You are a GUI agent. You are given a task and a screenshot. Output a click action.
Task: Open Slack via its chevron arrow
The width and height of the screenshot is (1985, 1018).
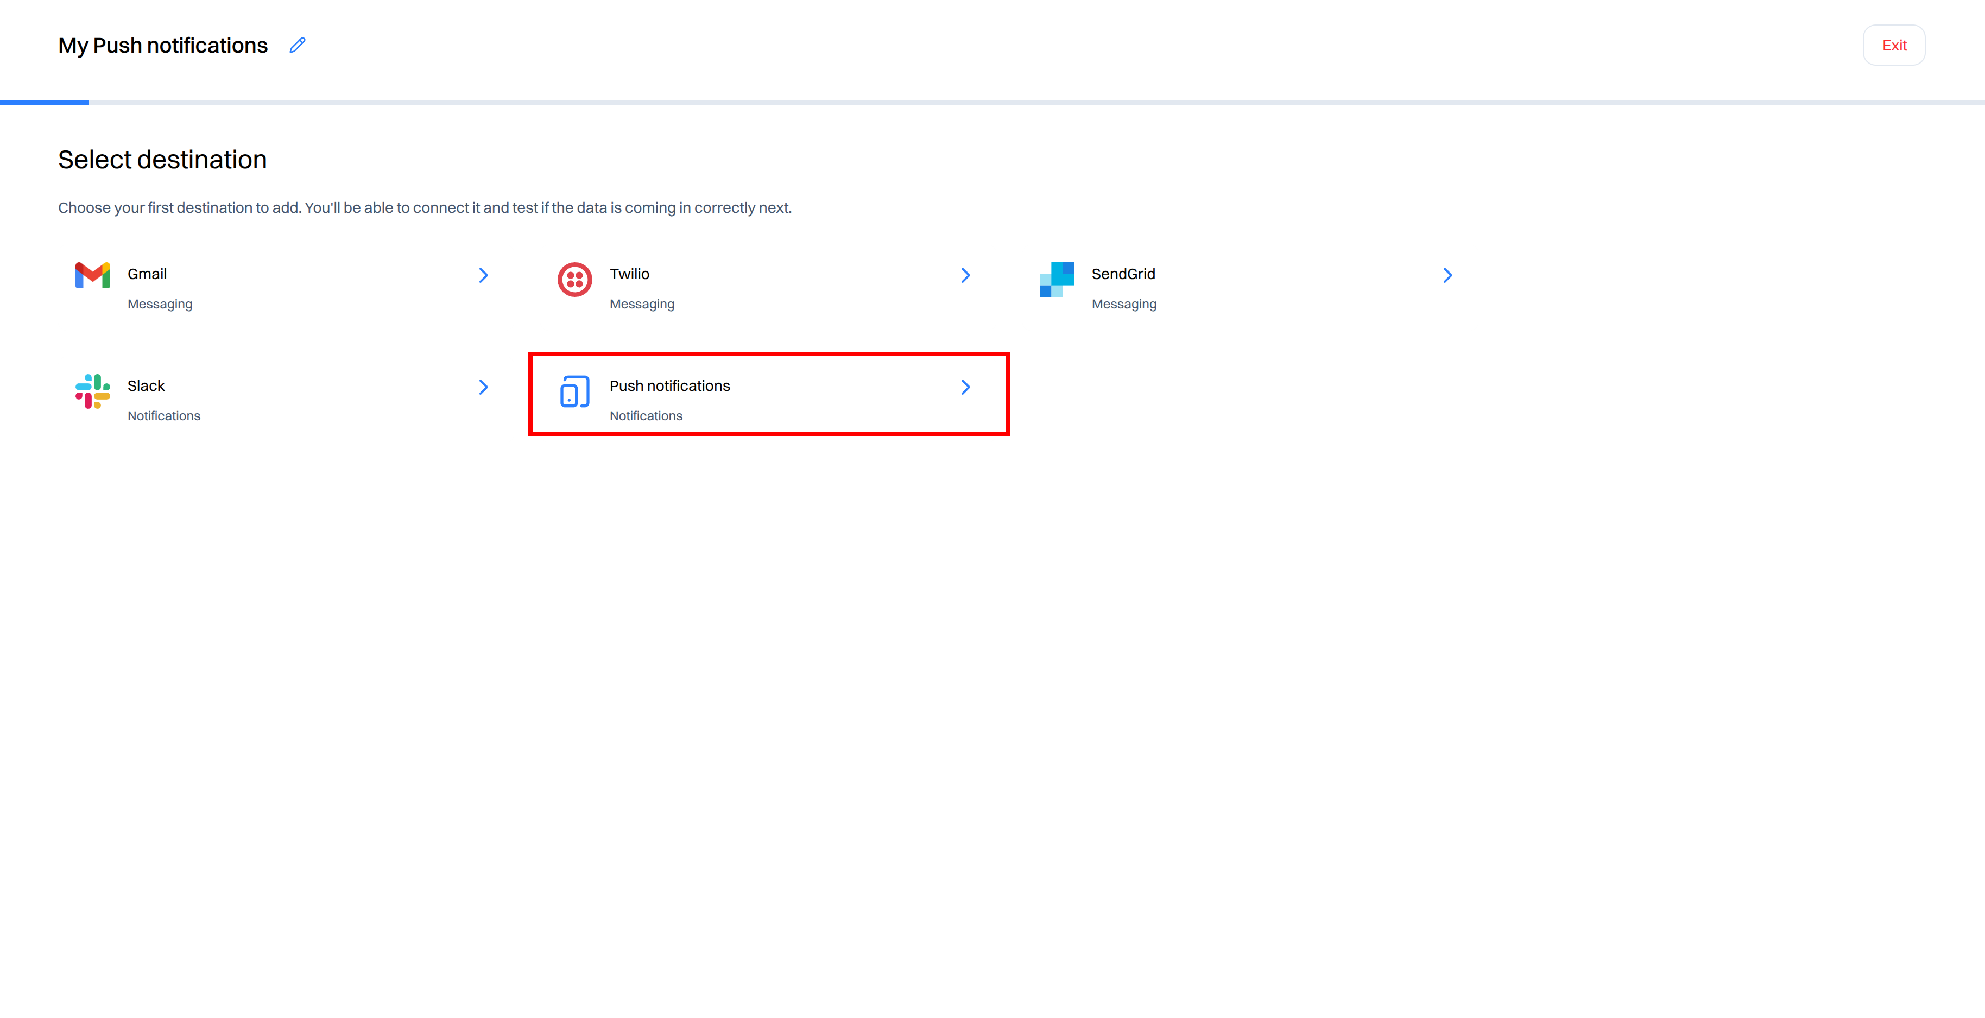pyautogui.click(x=483, y=387)
